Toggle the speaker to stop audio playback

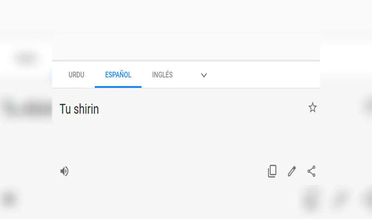[64, 171]
